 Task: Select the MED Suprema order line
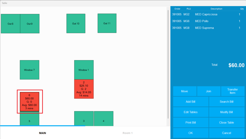208,28
